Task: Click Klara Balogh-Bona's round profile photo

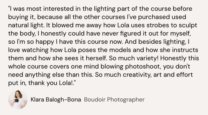Action: click(18, 100)
